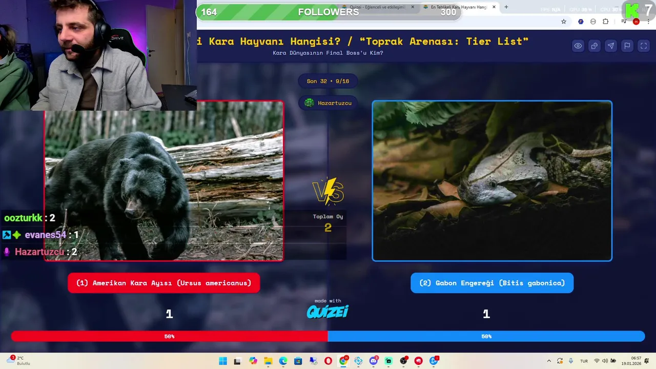Toggle fullscreen mode icon in Quizei header
The width and height of the screenshot is (656, 369).
(644, 46)
